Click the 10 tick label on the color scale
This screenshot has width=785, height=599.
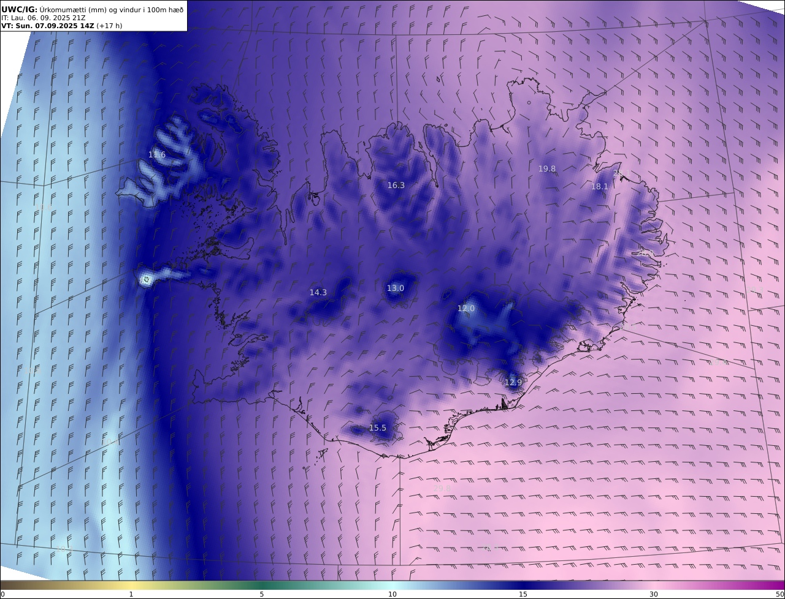392,594
